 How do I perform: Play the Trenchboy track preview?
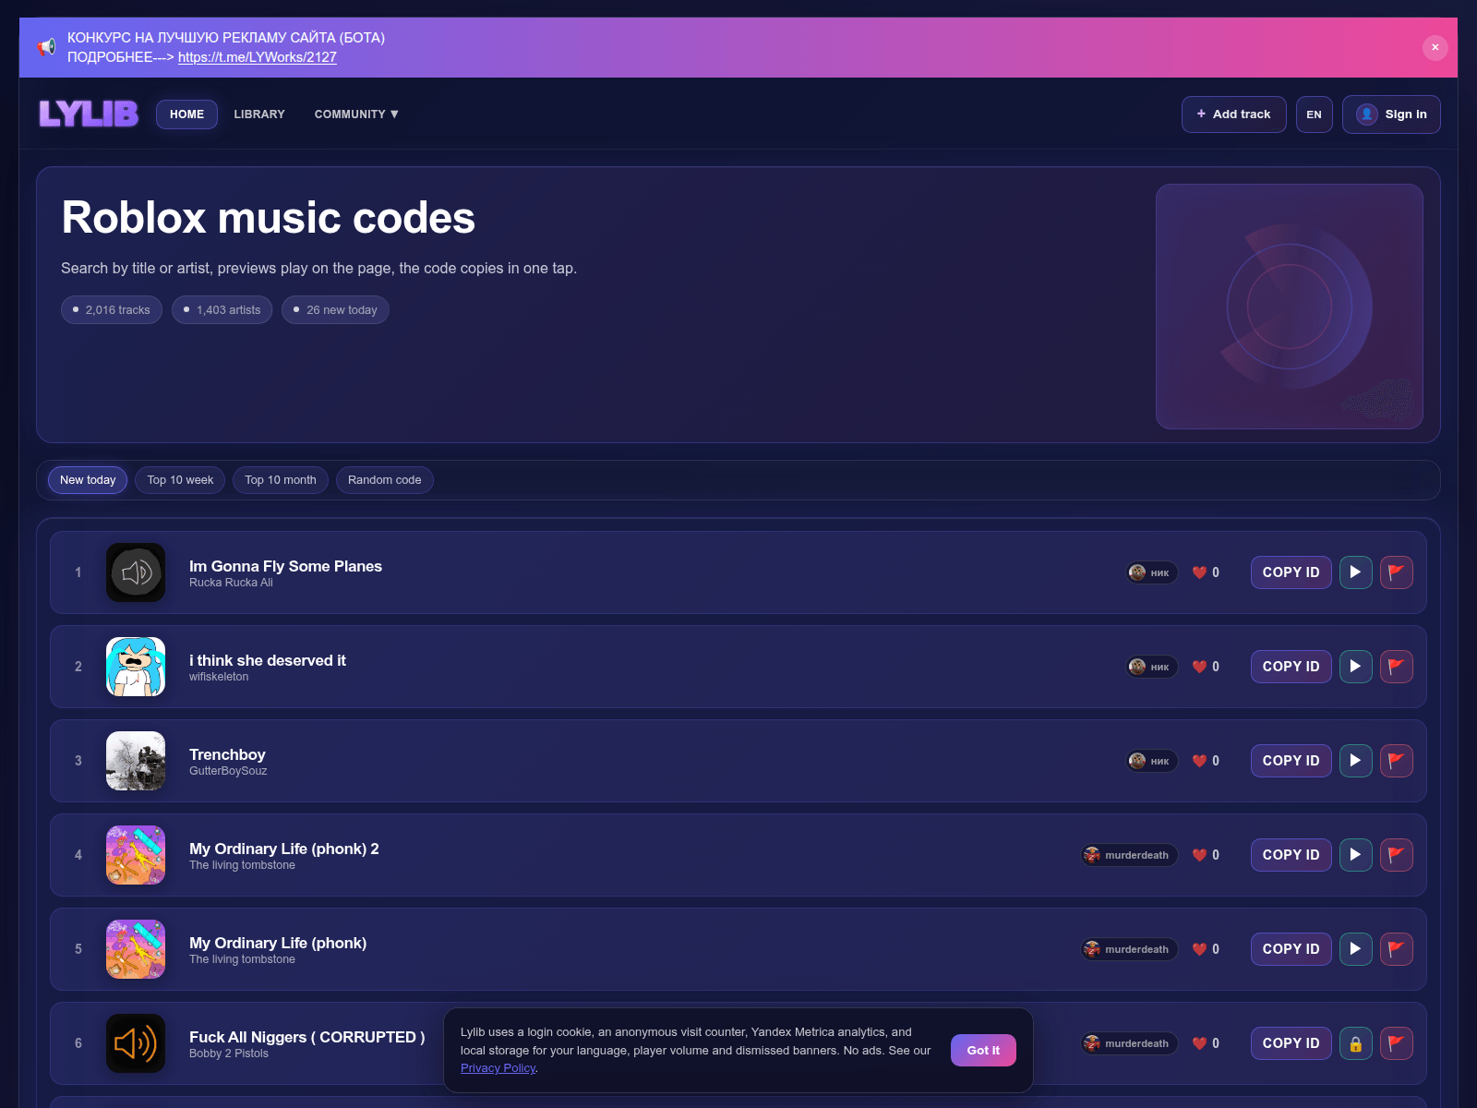click(x=1355, y=761)
